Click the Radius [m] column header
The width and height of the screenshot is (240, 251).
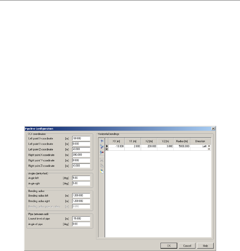pyautogui.click(x=182, y=141)
